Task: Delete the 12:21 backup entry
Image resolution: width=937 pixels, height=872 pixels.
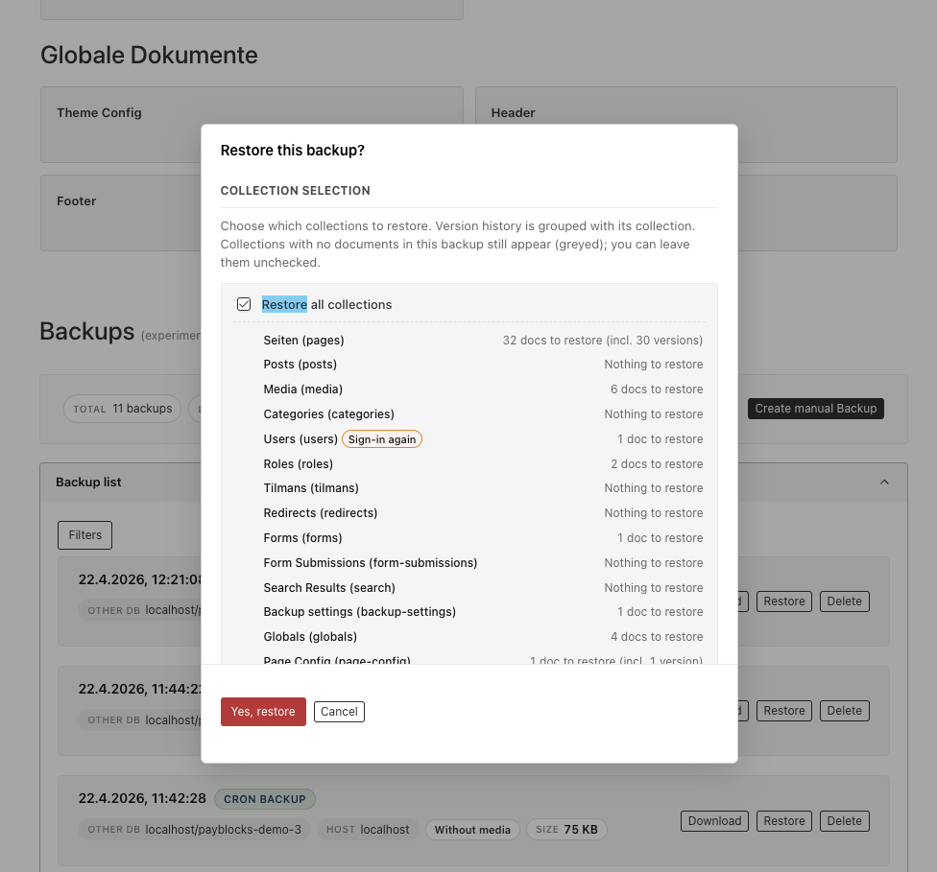Action: tap(845, 601)
